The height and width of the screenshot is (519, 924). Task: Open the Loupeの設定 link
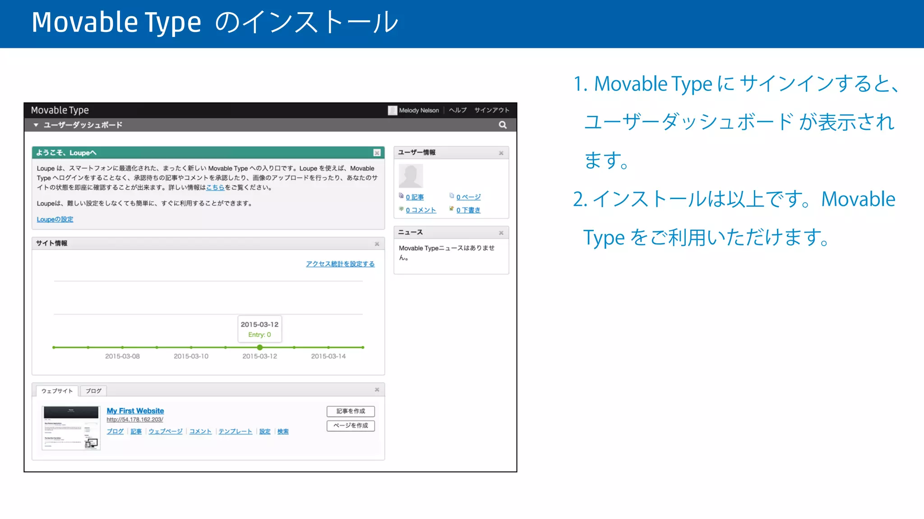pyautogui.click(x=55, y=219)
